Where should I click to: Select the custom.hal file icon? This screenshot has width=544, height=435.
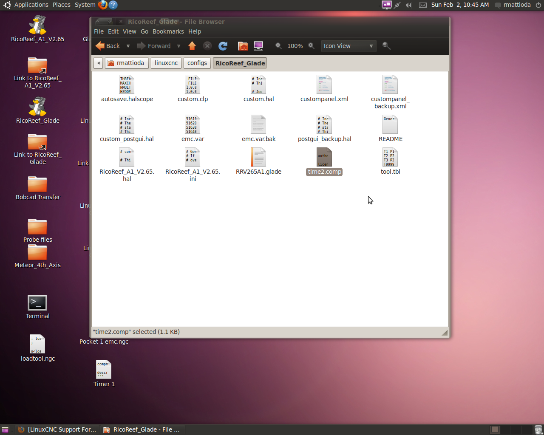[258, 85]
